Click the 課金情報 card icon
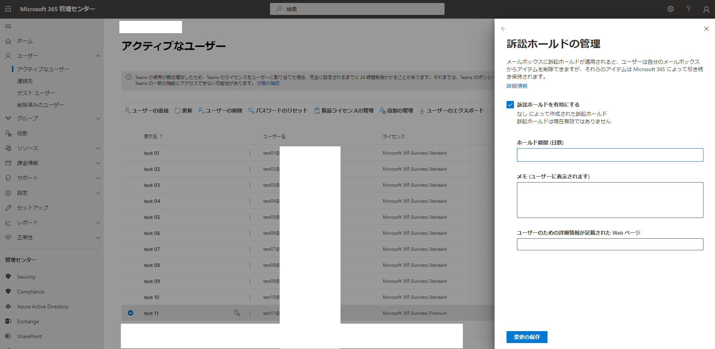 click(x=8, y=163)
